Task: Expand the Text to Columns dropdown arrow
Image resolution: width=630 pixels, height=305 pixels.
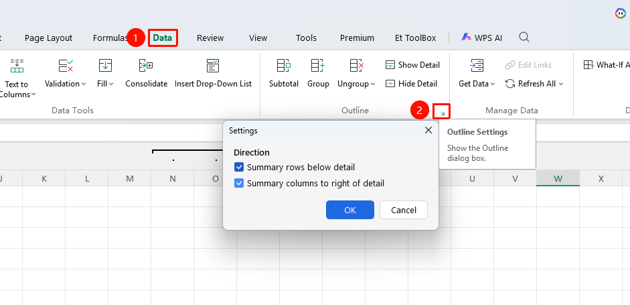Action: click(33, 95)
